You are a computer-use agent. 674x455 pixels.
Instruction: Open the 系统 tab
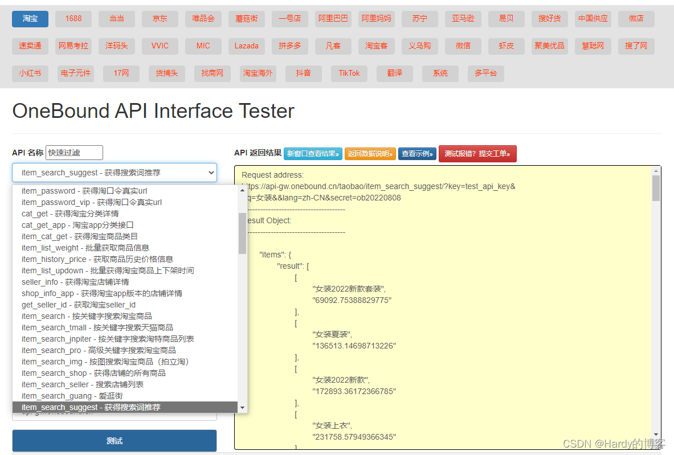click(x=440, y=73)
